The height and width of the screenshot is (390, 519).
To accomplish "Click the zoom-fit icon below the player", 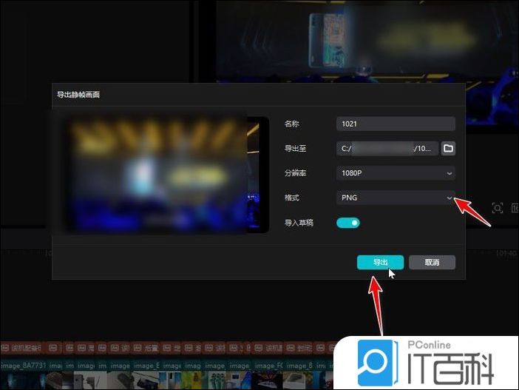I will point(497,208).
